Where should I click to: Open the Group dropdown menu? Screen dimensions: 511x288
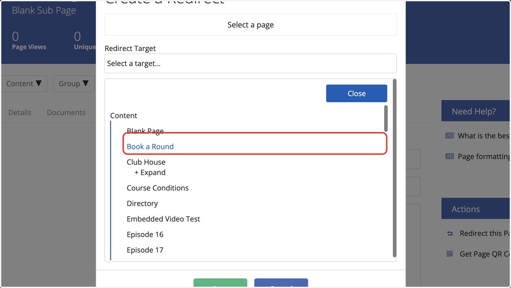tap(74, 84)
